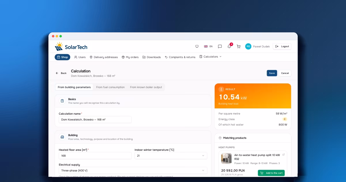The height and width of the screenshot is (182, 346).
Task: Click the 20 592,00 PLN price
Action: (233, 170)
